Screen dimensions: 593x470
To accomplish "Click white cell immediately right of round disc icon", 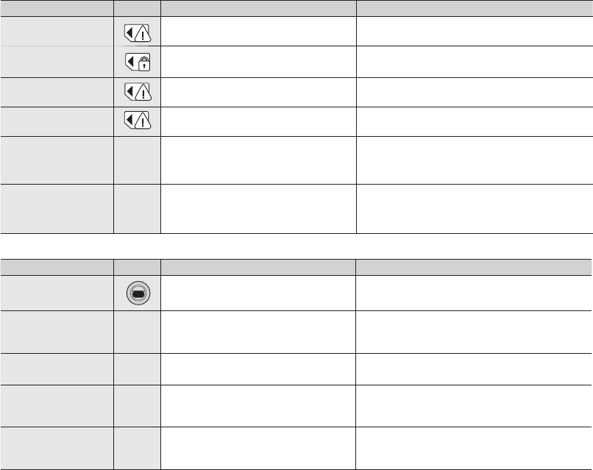I will tap(258, 294).
